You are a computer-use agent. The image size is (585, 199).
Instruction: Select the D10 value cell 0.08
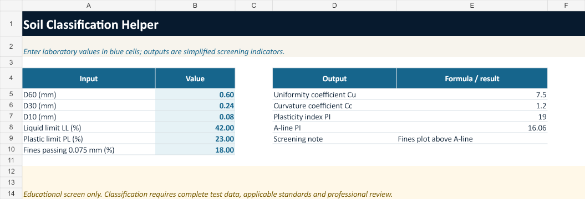(195, 117)
